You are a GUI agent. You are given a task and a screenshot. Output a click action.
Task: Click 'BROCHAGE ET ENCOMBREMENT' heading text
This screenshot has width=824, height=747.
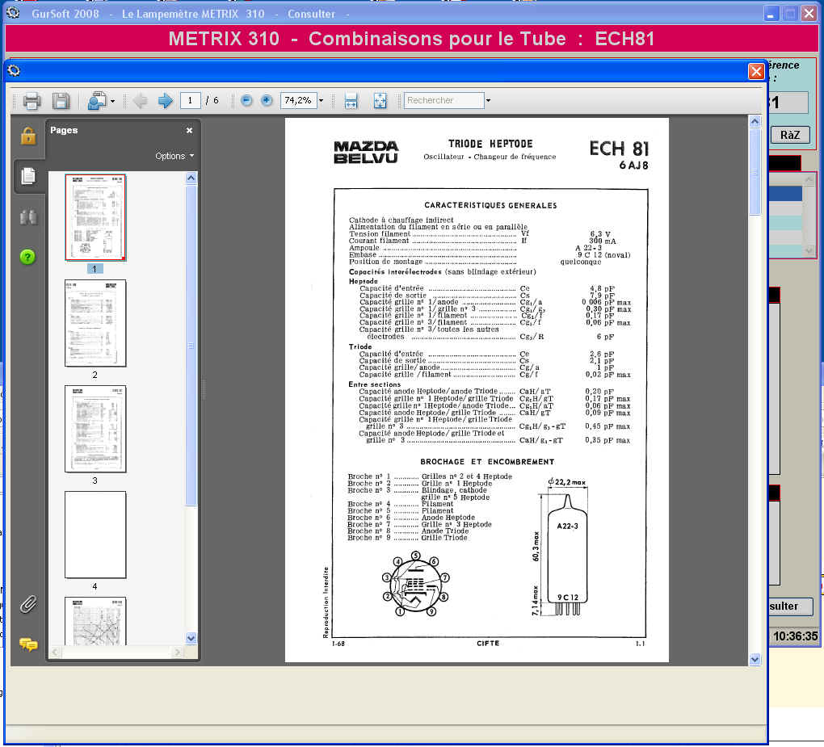pos(487,462)
